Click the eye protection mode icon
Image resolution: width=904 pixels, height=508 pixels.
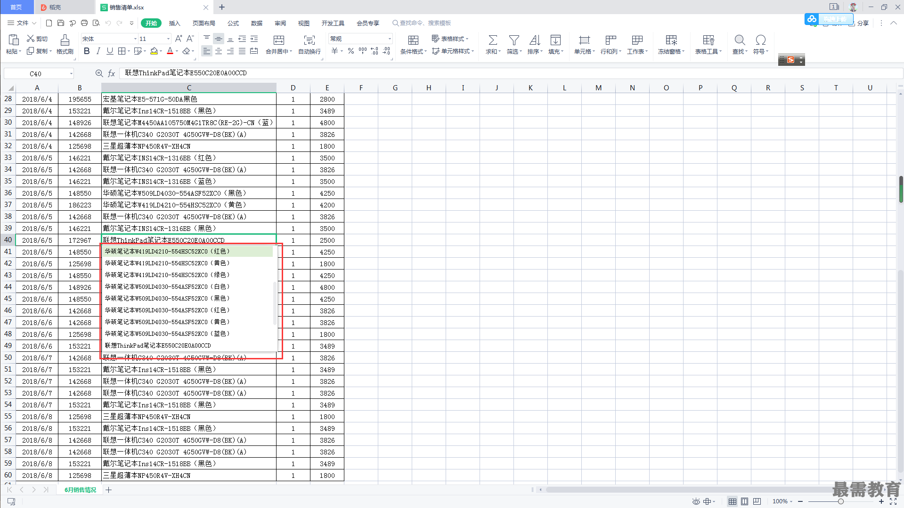696,501
